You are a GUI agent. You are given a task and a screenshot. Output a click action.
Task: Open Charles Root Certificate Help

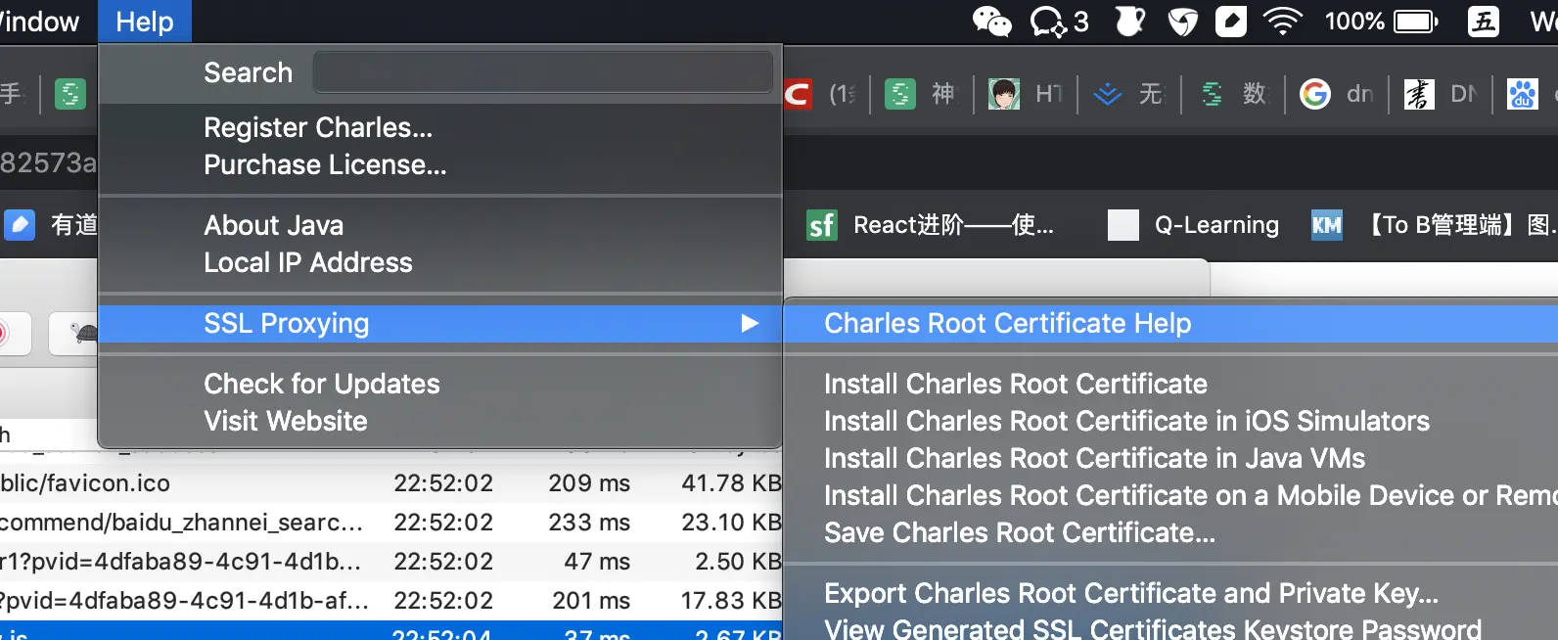1171,324
